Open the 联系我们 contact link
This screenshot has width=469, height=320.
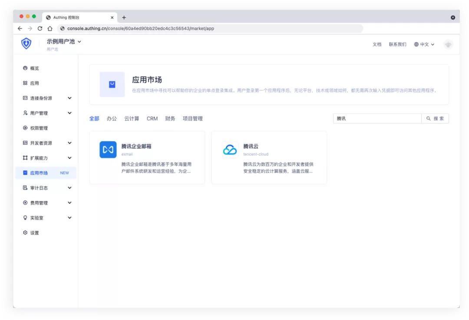(x=397, y=45)
